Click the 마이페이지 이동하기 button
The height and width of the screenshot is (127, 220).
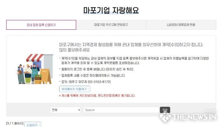click(75, 89)
